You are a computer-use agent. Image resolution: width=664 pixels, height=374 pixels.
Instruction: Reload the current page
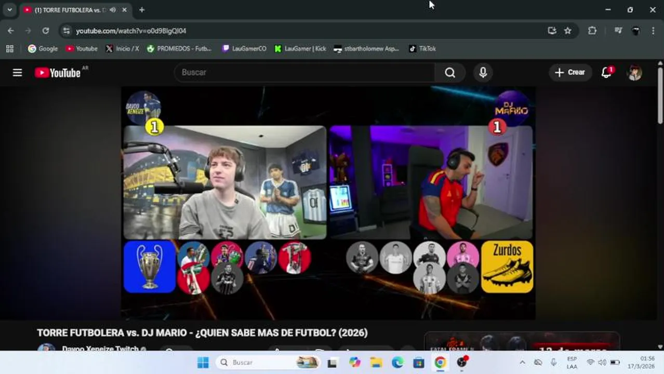46,31
